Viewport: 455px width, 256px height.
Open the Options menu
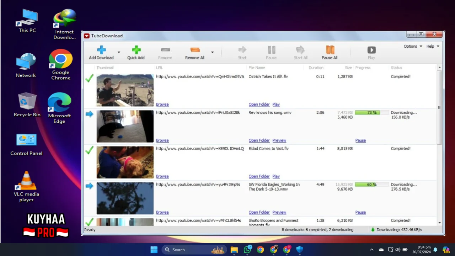coord(413,46)
